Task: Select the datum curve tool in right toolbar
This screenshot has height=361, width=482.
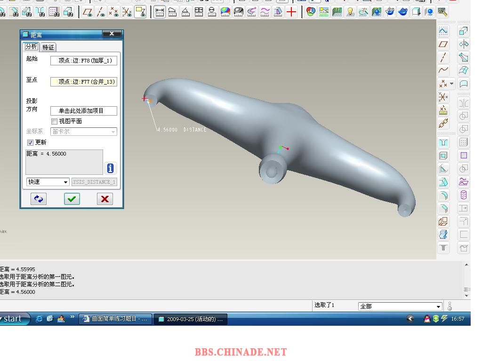Action: pos(443,71)
